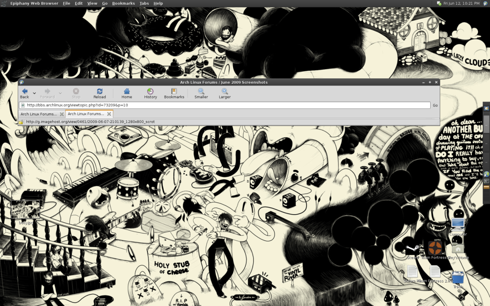490x306 pixels.
Task: Make text smaller with the Smaller button
Action: 201,93
